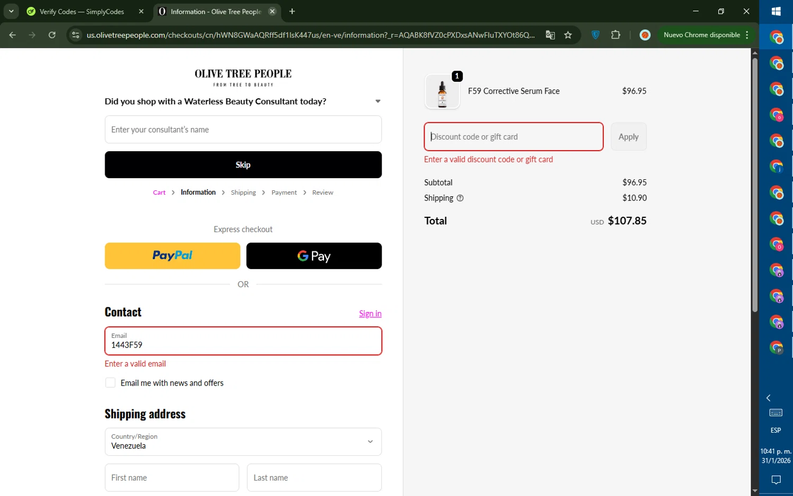Viewport: 793px width, 496px height.
Task: Click the Enter a valid email error
Action: pos(135,364)
